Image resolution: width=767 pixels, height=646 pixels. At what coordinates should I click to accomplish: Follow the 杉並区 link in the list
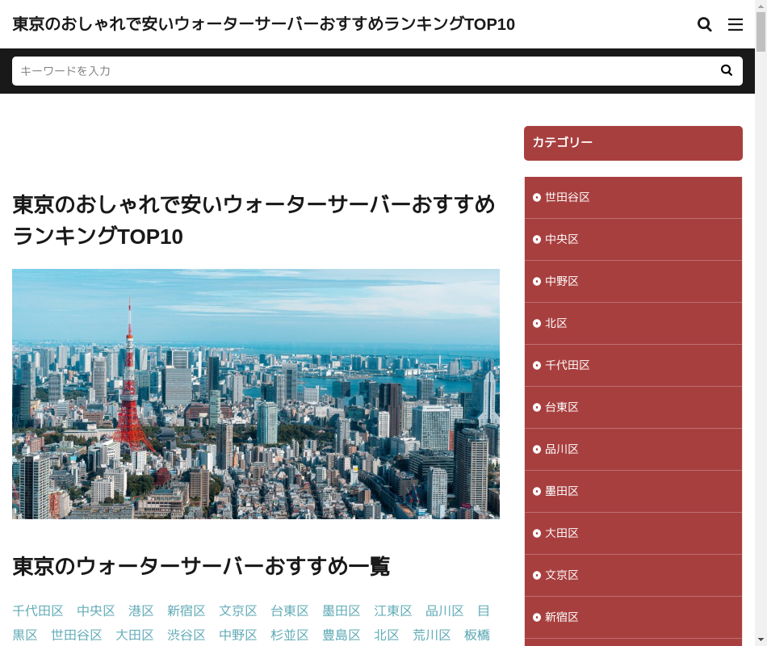(290, 636)
